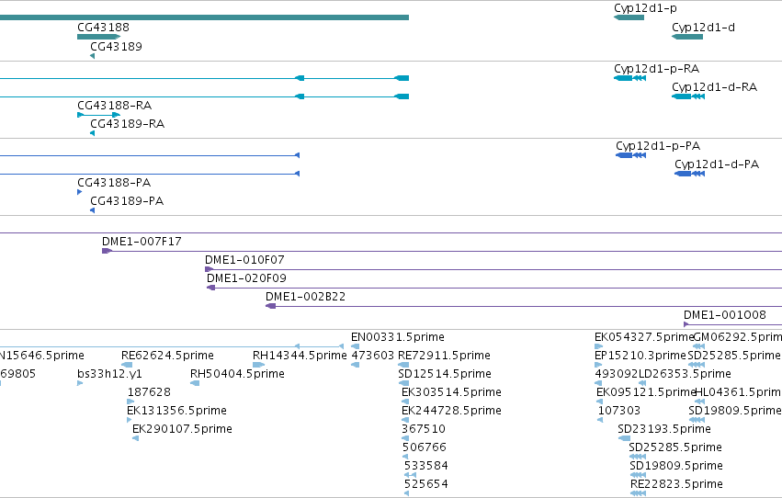Click the DME1-002B22 clone start marker

(270, 306)
